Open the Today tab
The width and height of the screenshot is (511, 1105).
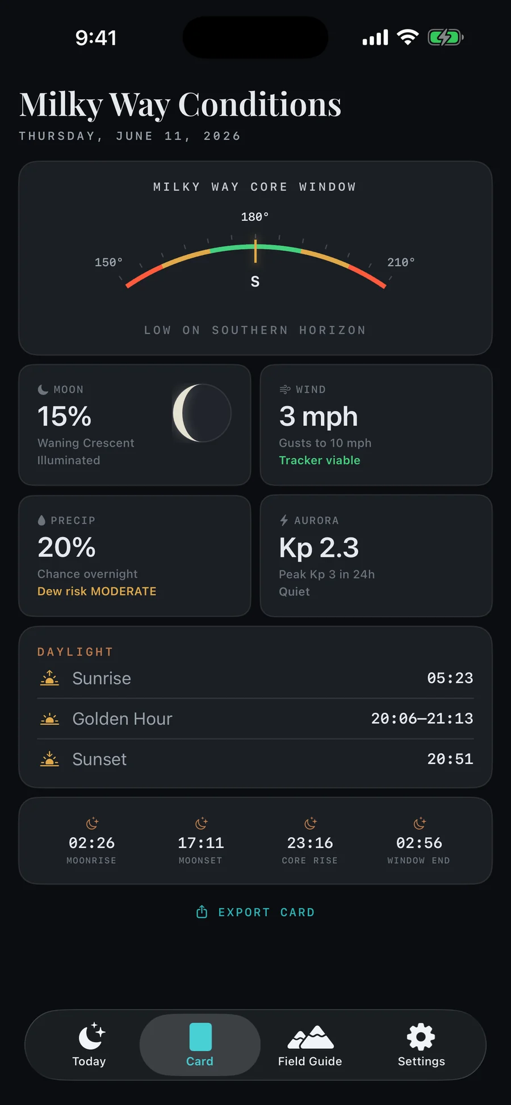click(x=89, y=1045)
